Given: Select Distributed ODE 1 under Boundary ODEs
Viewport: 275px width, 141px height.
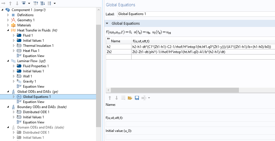Looking at the screenshot, I should click(x=36, y=112).
